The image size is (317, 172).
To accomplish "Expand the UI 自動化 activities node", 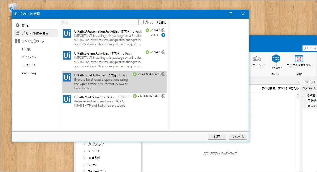I will 85,158.
